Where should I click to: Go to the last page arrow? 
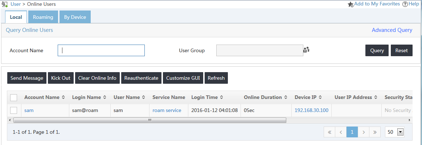(374, 132)
